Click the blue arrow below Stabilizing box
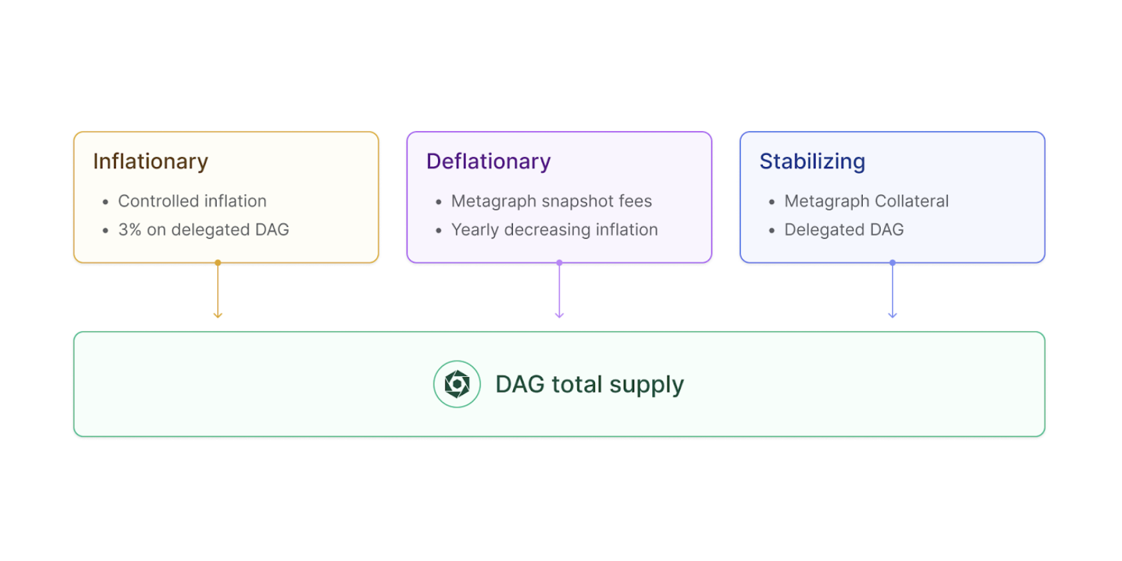Image resolution: width=1122 pixels, height=561 pixels. pos(893,291)
